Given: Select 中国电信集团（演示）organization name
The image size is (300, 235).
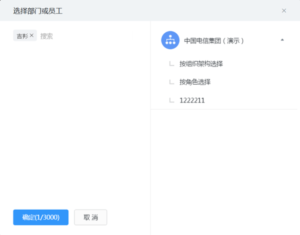Looking at the screenshot, I should click(x=214, y=41).
